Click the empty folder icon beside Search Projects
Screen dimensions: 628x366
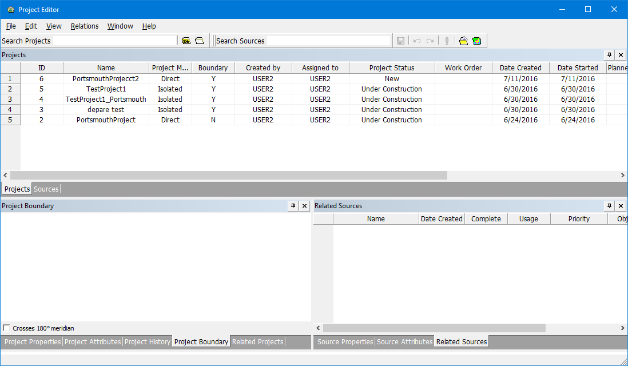(199, 41)
